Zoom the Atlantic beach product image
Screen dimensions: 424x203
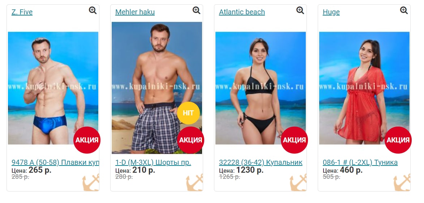300,10
